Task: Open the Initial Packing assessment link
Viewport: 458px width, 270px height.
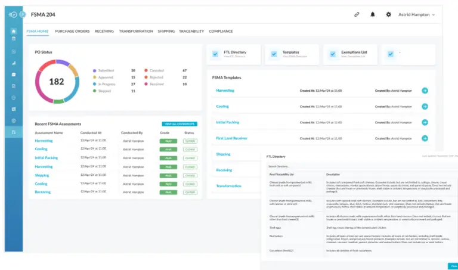Action: (x=47, y=158)
